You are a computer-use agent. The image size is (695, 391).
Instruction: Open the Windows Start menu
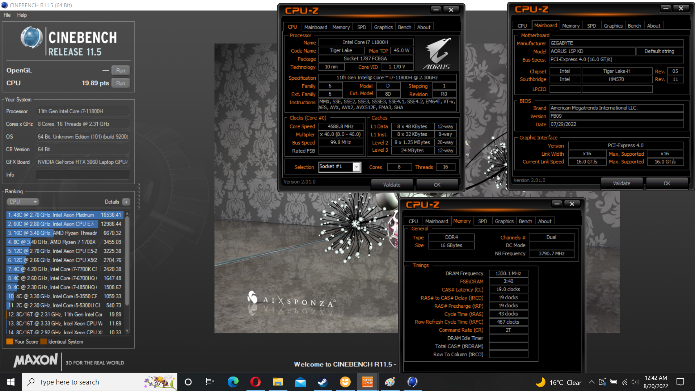pyautogui.click(x=11, y=382)
